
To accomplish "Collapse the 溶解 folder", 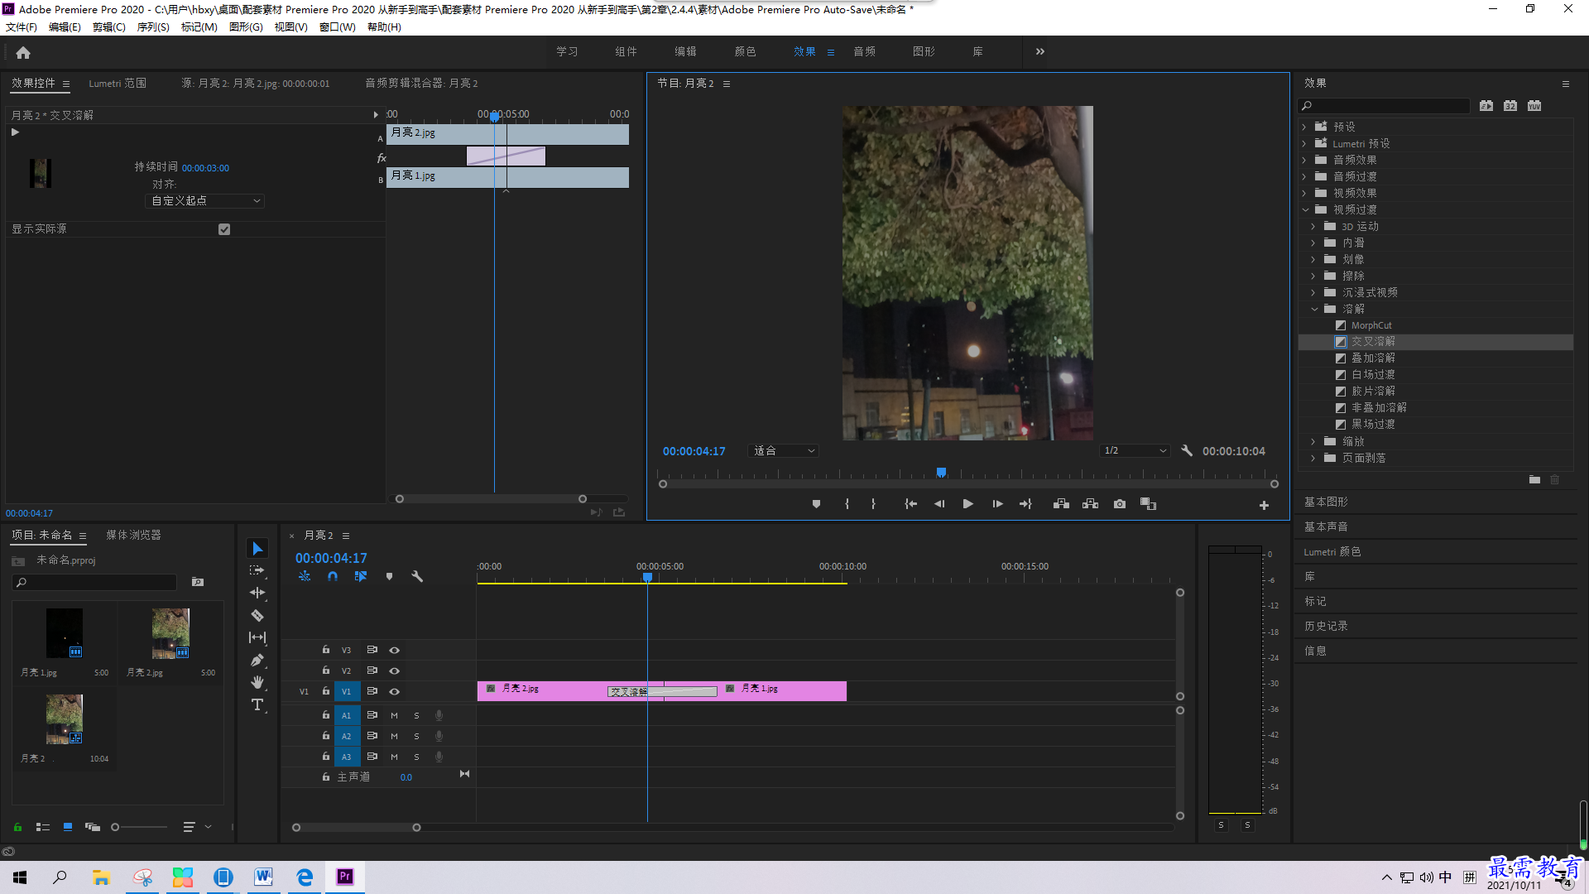I will [1314, 309].
